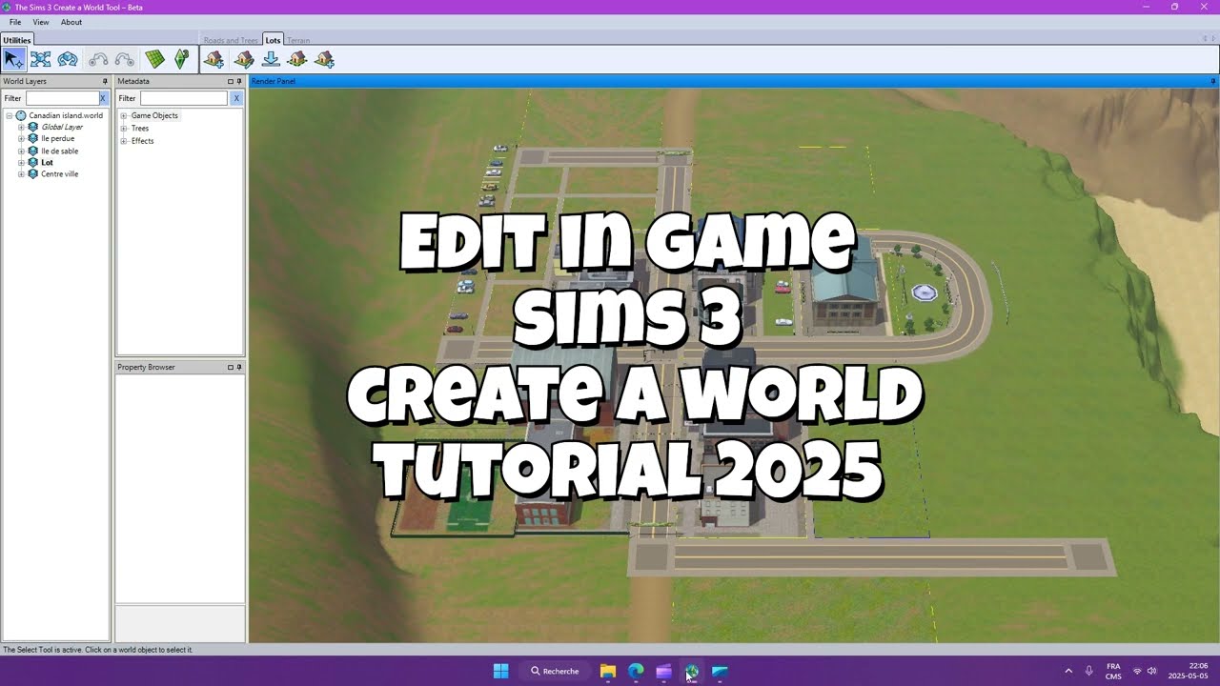Image resolution: width=1220 pixels, height=686 pixels.
Task: Expand the Trees metadata node
Action: [x=123, y=128]
